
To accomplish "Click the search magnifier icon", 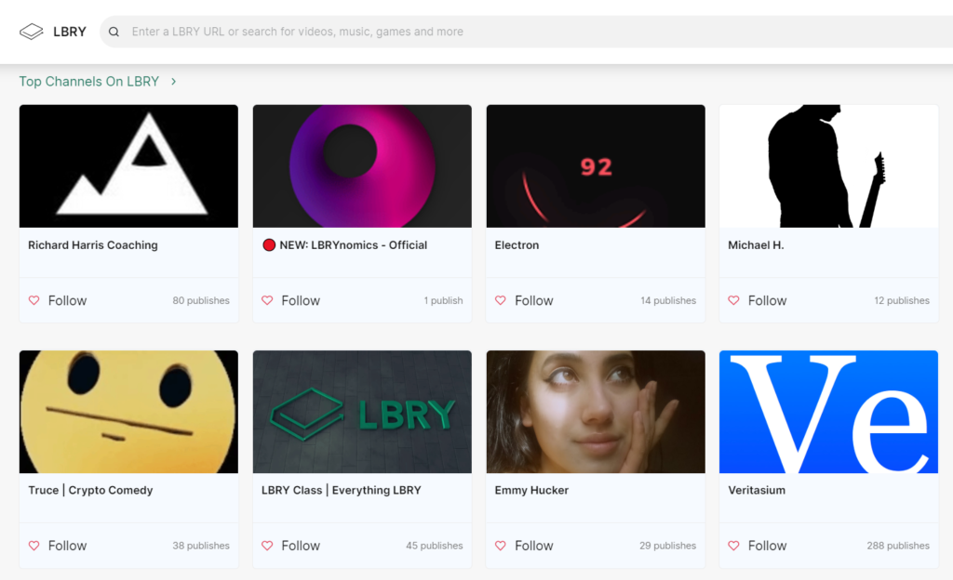I will point(114,32).
